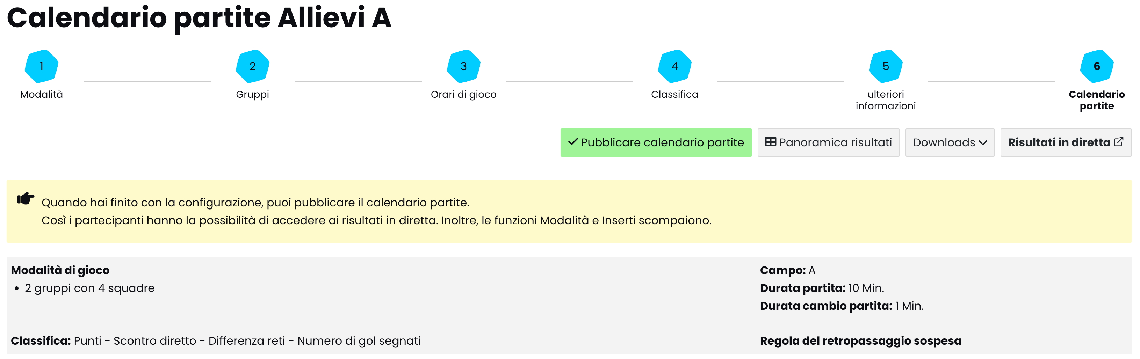Open Panoramica risultati
Image resolution: width=1140 pixels, height=359 pixels.
pyautogui.click(x=835, y=142)
